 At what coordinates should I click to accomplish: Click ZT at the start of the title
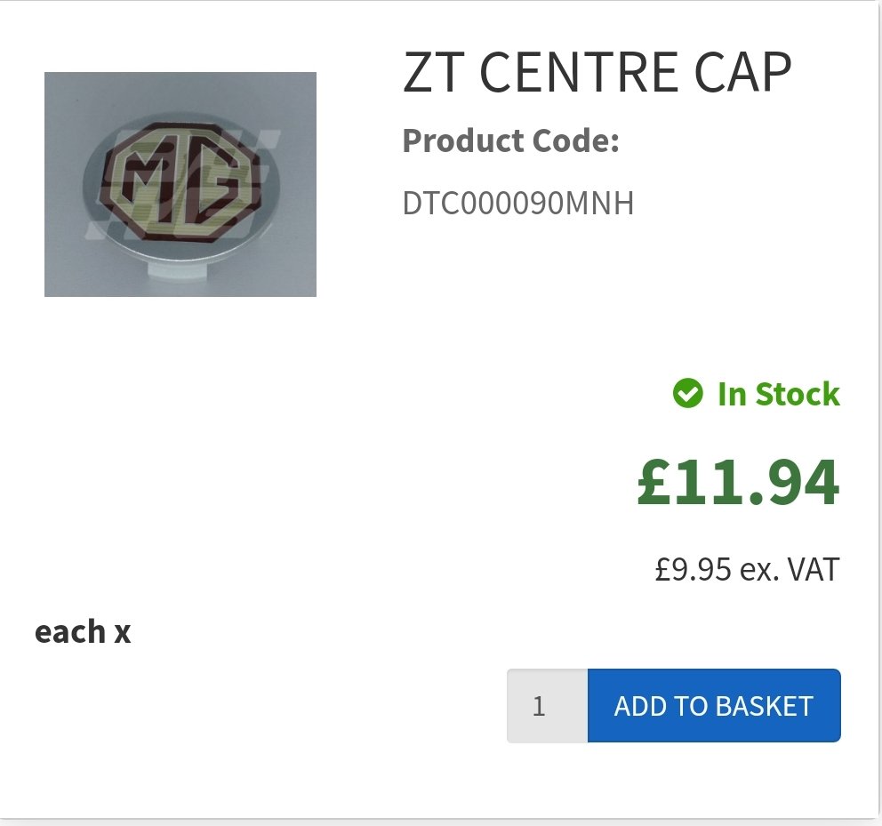431,73
